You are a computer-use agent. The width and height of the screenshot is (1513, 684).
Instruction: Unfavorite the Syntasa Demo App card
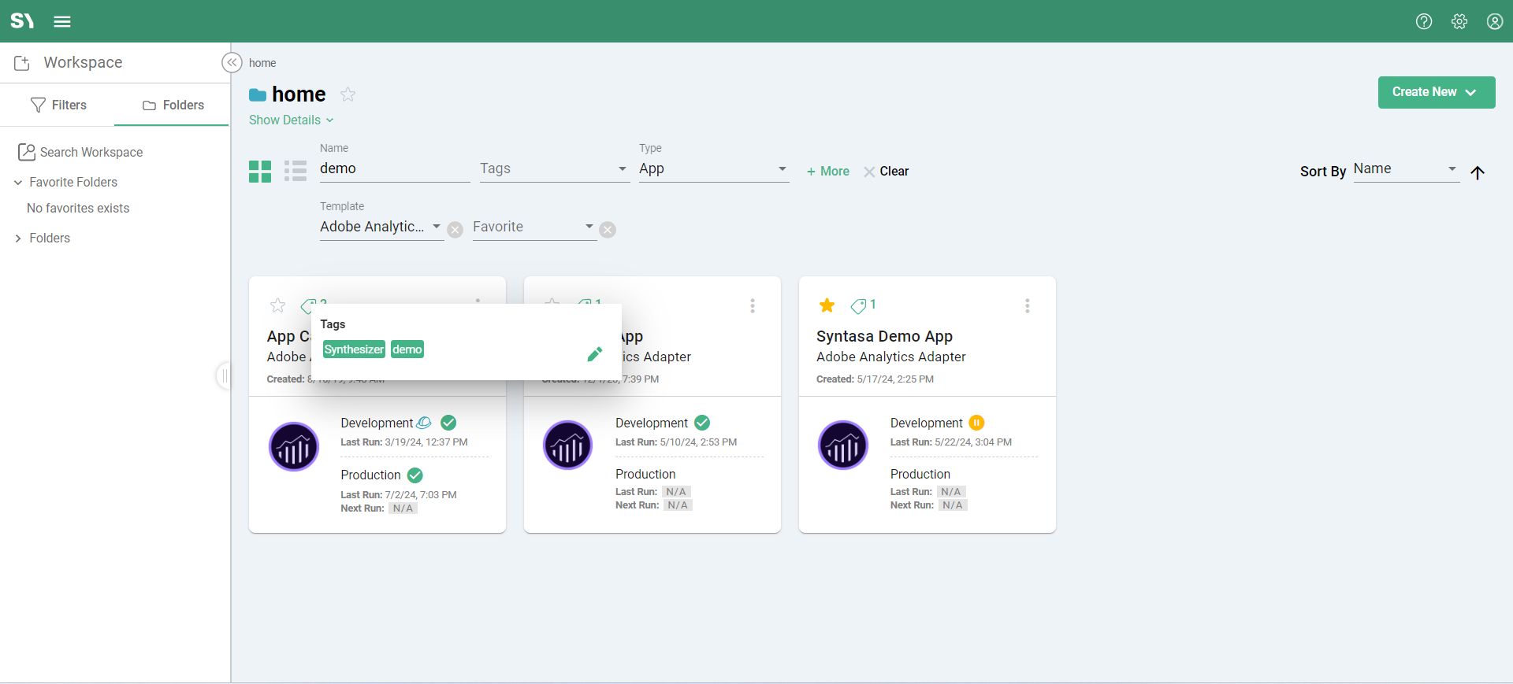[827, 305]
